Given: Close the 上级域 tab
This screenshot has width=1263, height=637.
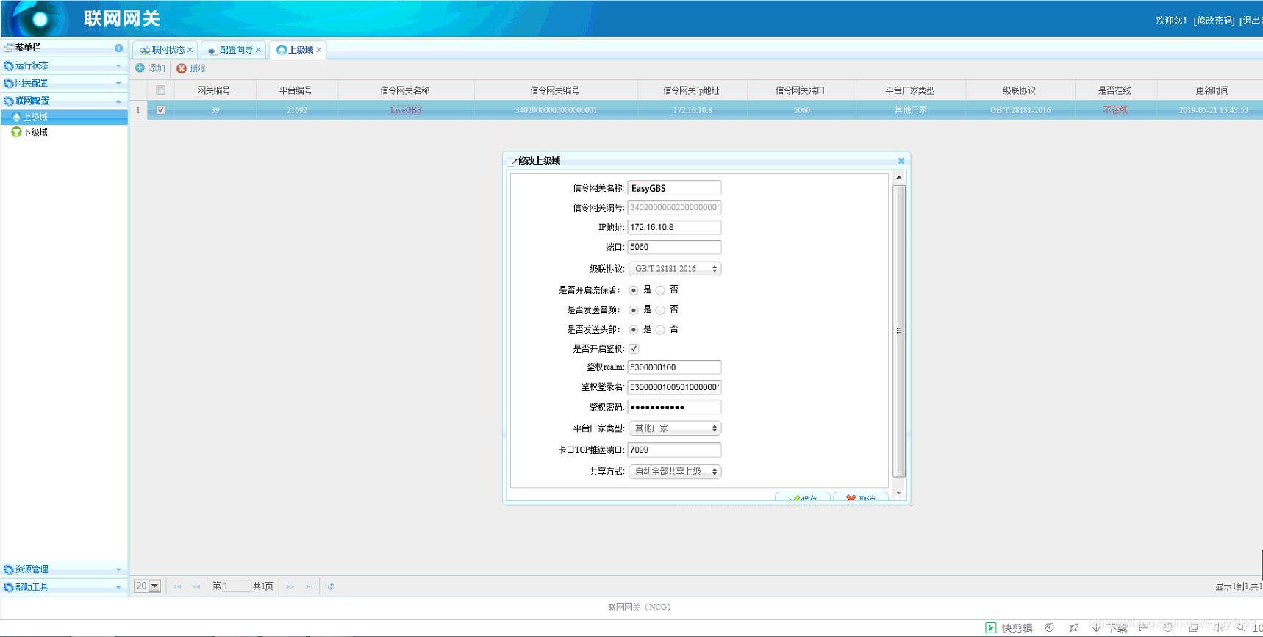Looking at the screenshot, I should click(318, 50).
